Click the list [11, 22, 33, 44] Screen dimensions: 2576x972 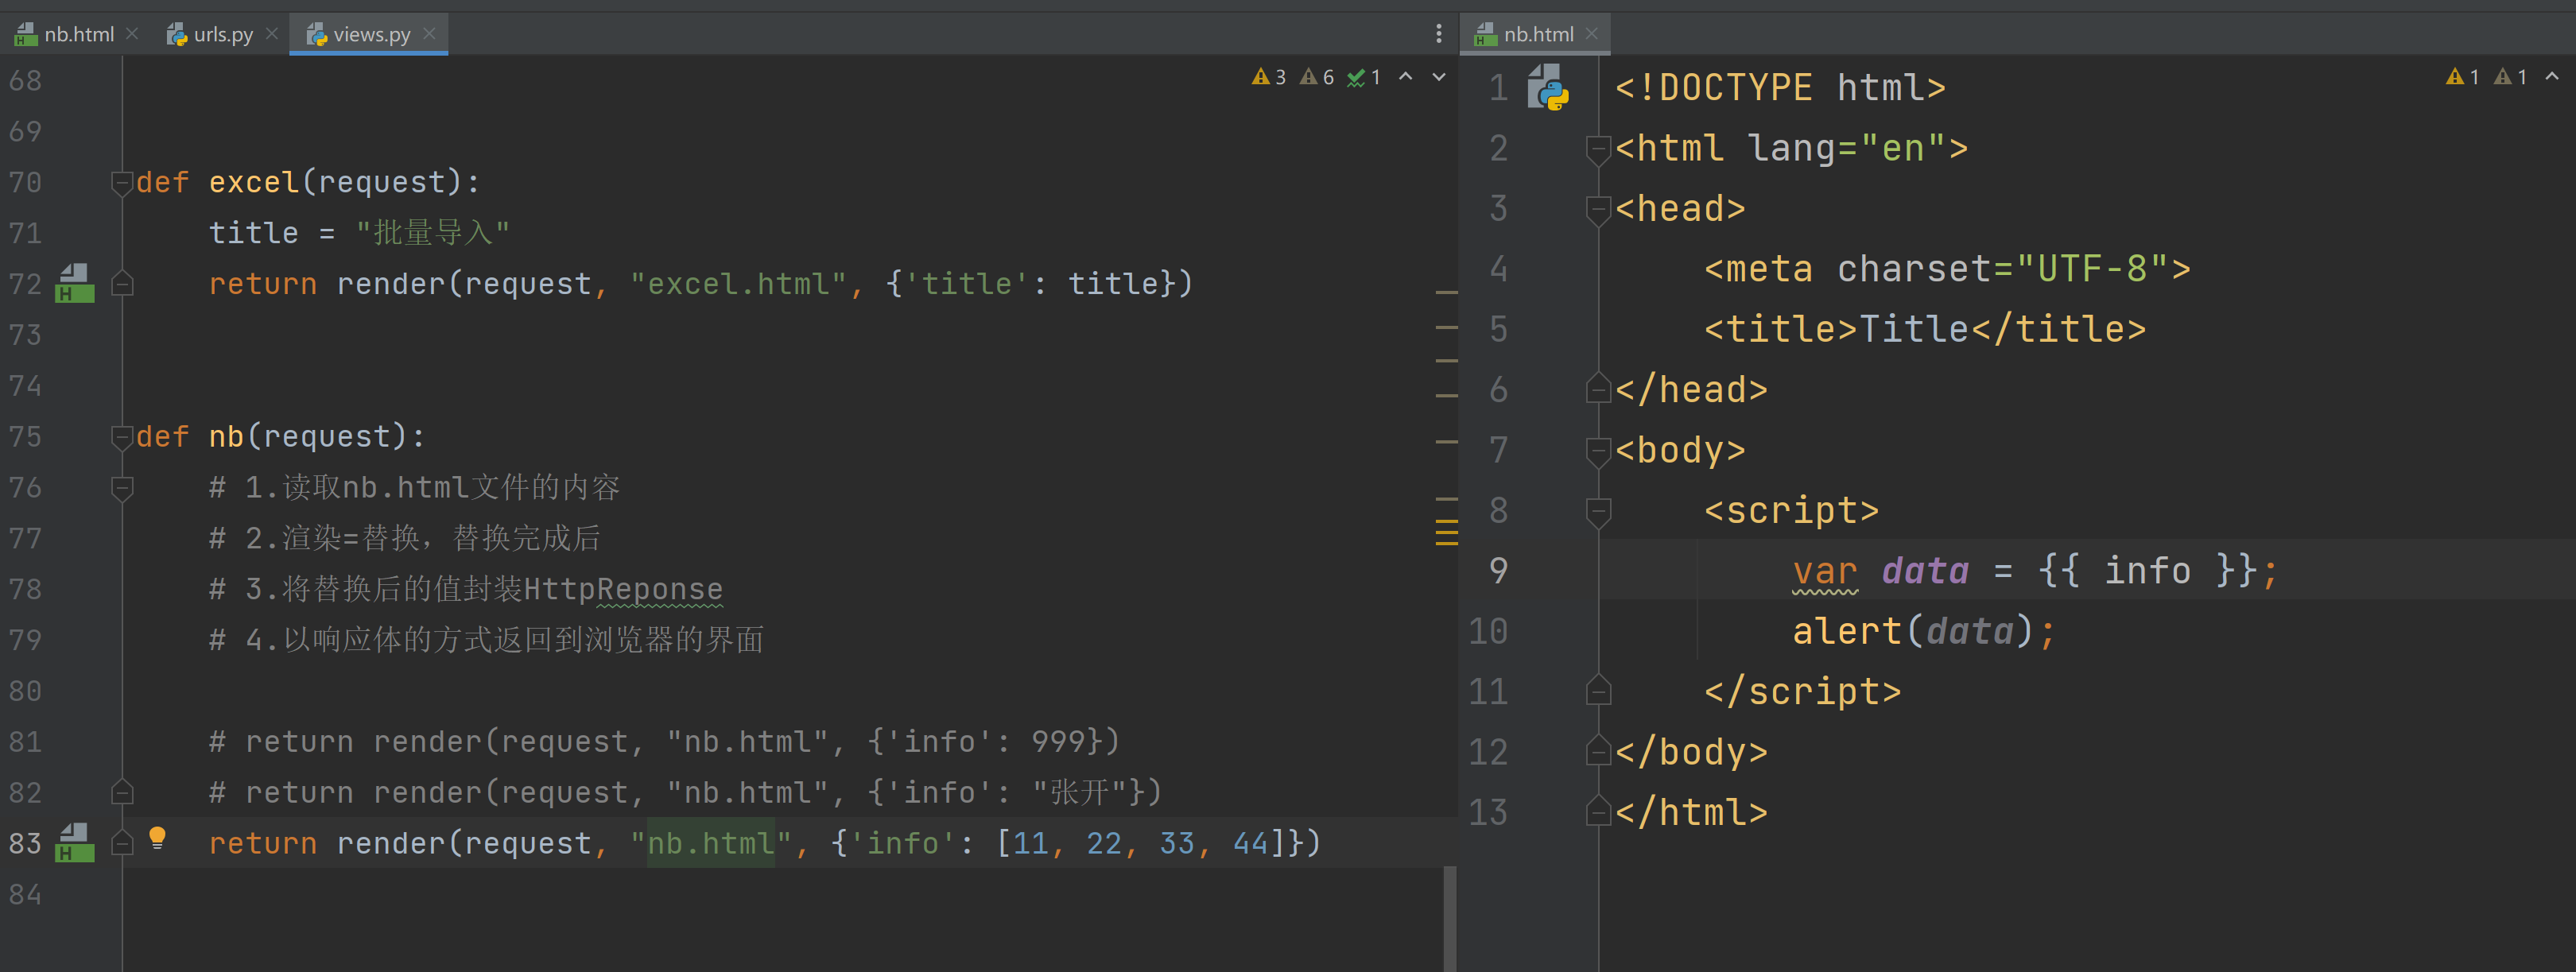point(1141,843)
